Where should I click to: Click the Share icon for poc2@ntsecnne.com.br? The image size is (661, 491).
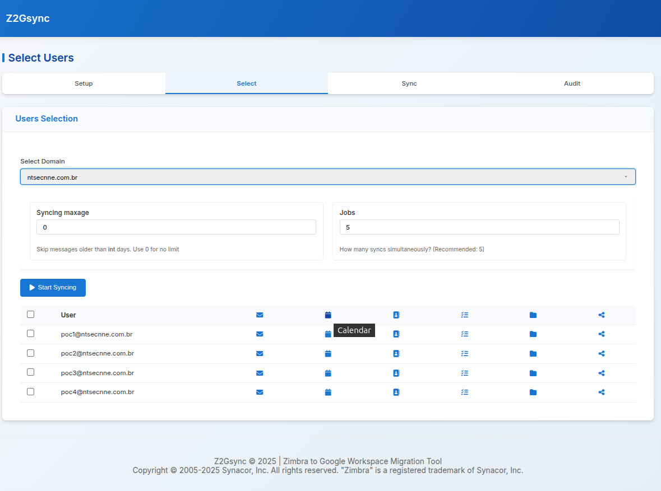[x=601, y=353]
